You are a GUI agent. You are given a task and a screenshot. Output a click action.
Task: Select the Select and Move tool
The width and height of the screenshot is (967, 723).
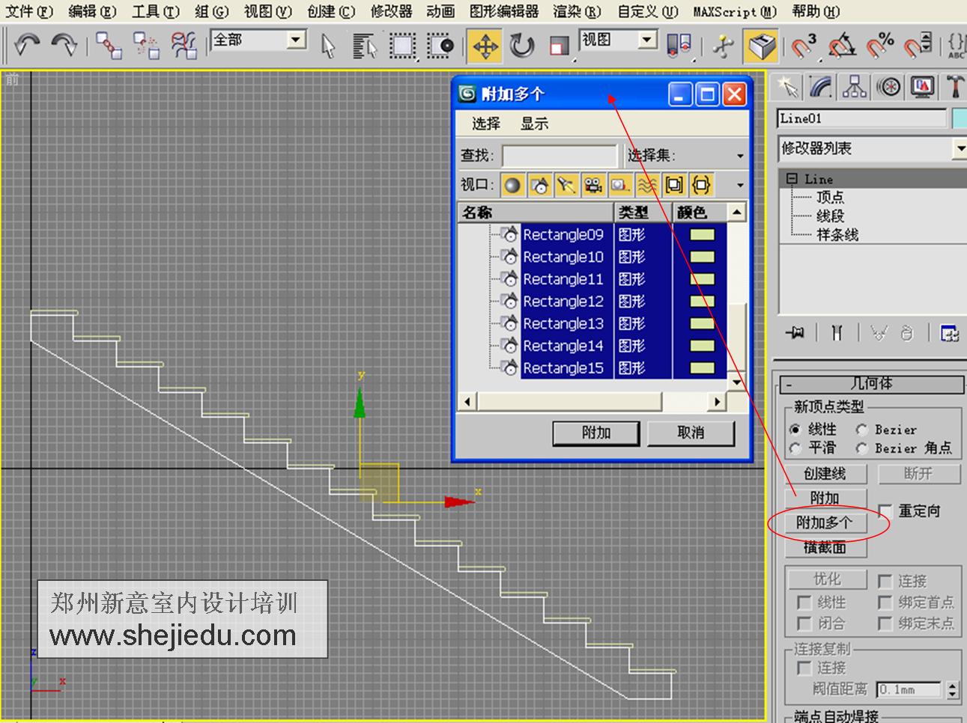(485, 46)
